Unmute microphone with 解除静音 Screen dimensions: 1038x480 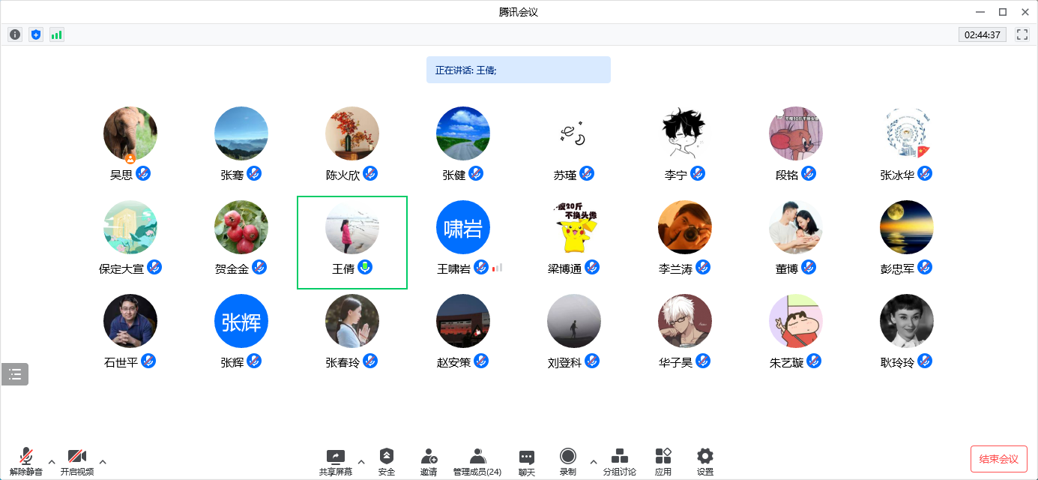[x=26, y=460]
